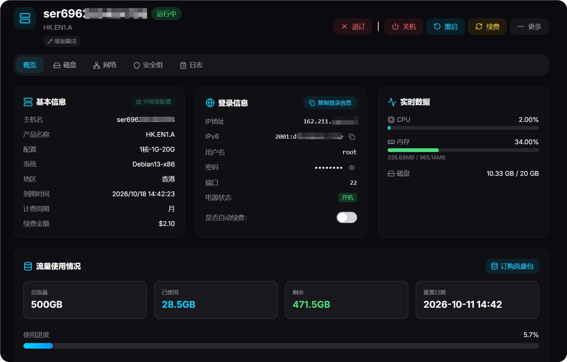Screen dimensions: 567x362
Task: Click the 1核-1G-20G configuration value
Action: (x=157, y=149)
